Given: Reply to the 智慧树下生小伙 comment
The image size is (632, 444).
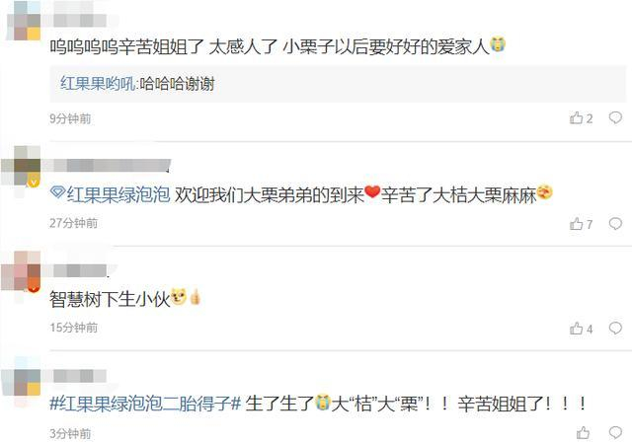Looking at the screenshot, I should point(615,328).
